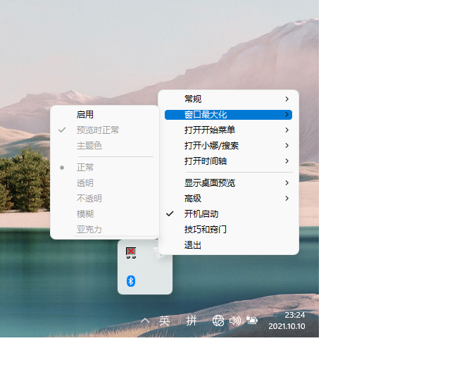Open the clock showing 23:24
Screen dimensions: 471x379
(287, 321)
